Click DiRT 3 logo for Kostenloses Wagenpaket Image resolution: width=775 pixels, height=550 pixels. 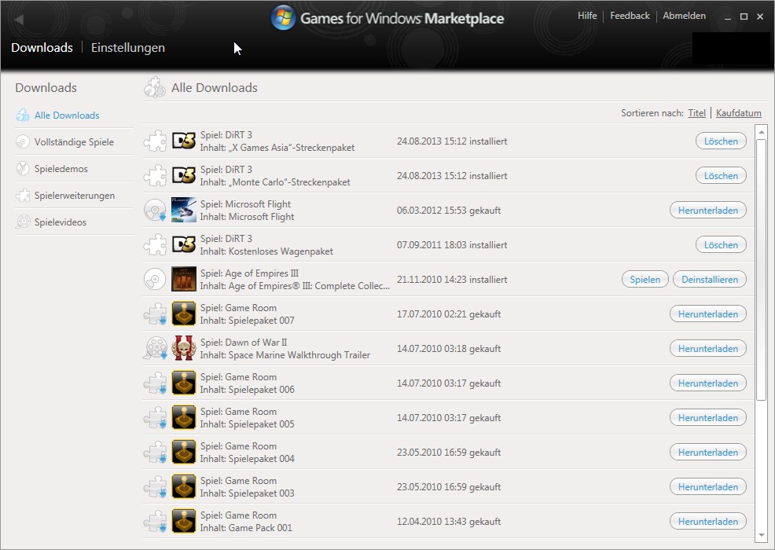coord(184,244)
